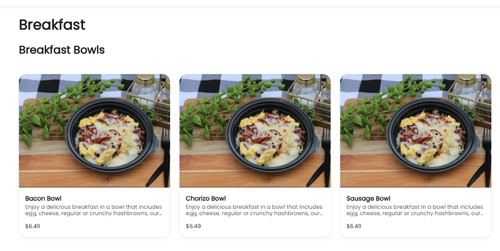The image size is (500, 251).
Task: Select the Chorizo Bowl description text
Action: (x=254, y=210)
